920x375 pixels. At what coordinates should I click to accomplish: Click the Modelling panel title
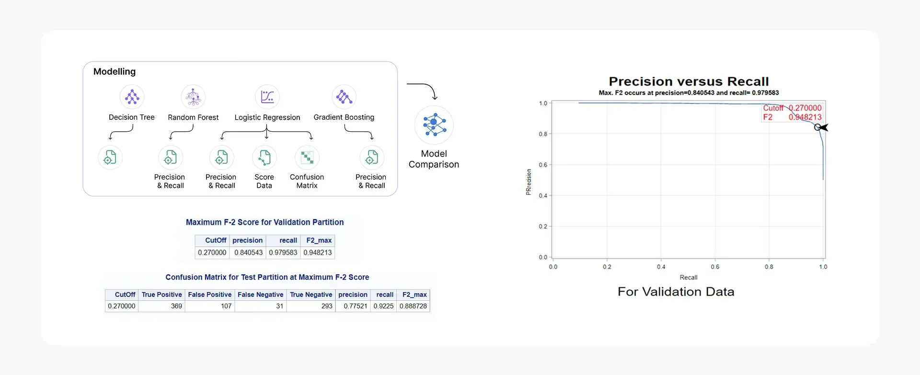point(115,72)
